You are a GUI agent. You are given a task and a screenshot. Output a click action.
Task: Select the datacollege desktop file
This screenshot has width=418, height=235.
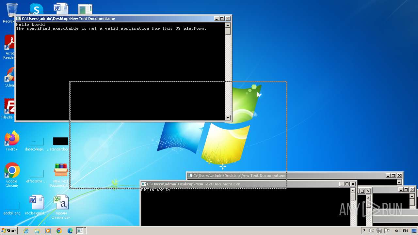point(36,144)
